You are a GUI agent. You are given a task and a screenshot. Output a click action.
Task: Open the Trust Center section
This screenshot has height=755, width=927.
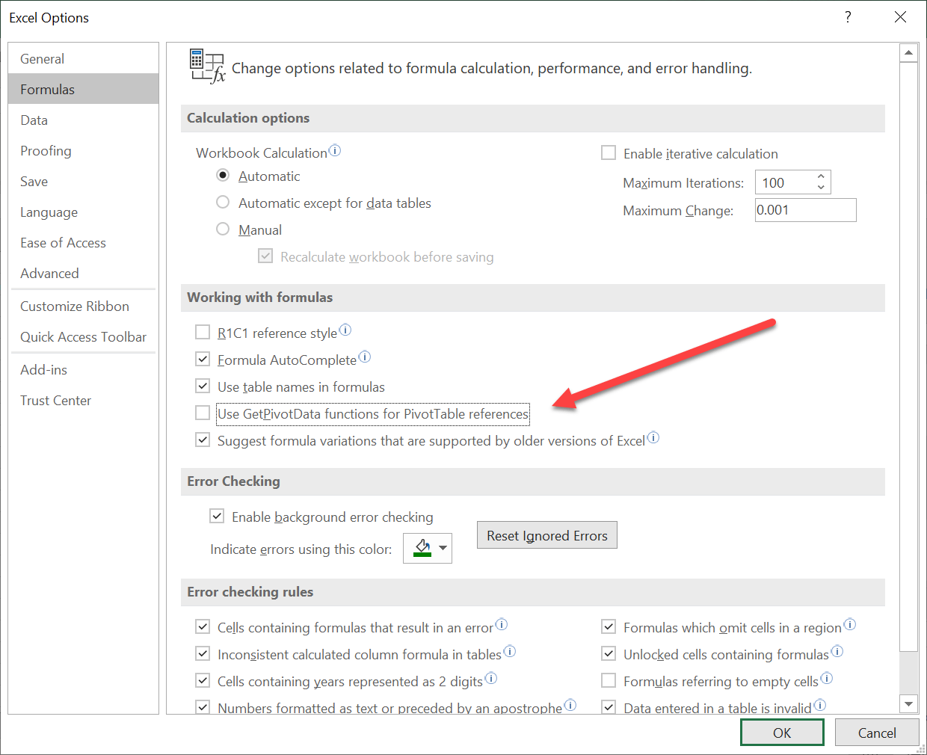click(55, 400)
